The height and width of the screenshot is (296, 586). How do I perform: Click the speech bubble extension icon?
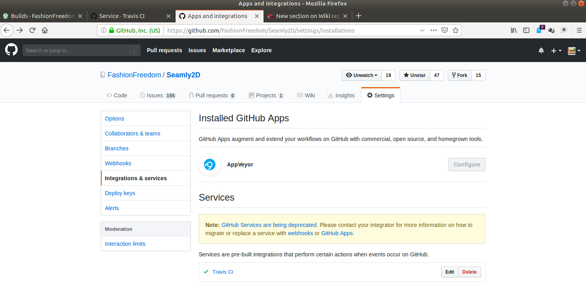click(564, 30)
